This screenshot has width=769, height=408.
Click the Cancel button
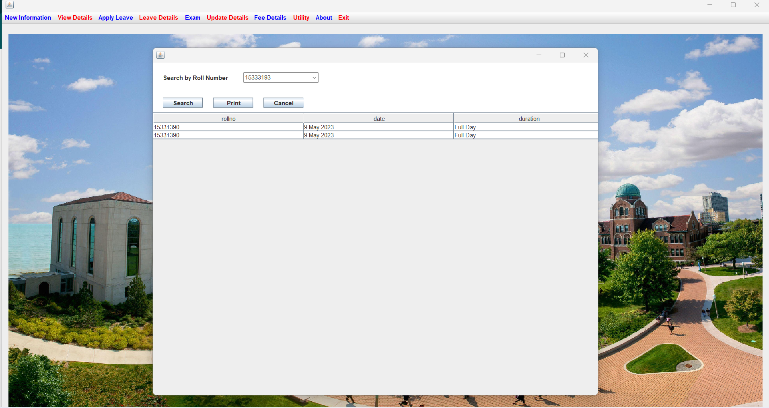[x=283, y=102]
